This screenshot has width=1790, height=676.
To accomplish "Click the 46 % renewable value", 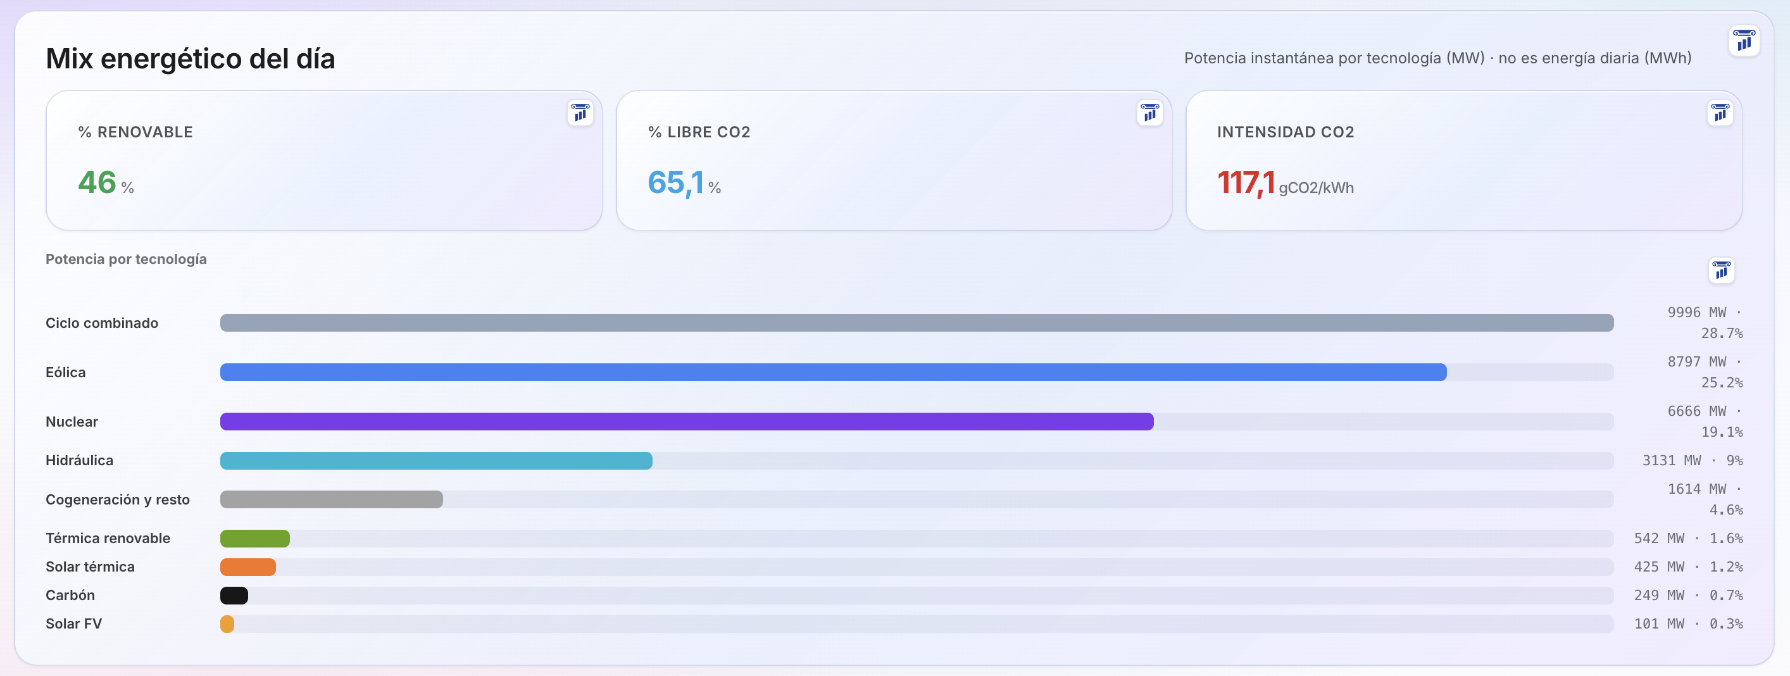I will [x=106, y=183].
